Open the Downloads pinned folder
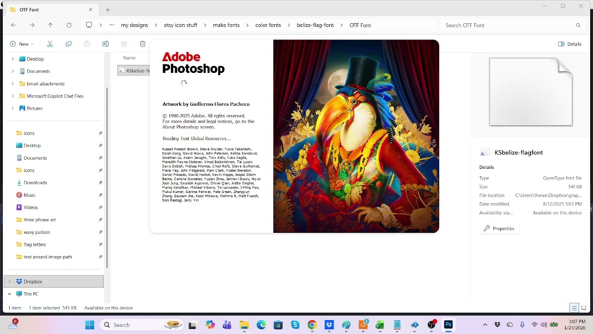593x334 pixels. coord(35,183)
